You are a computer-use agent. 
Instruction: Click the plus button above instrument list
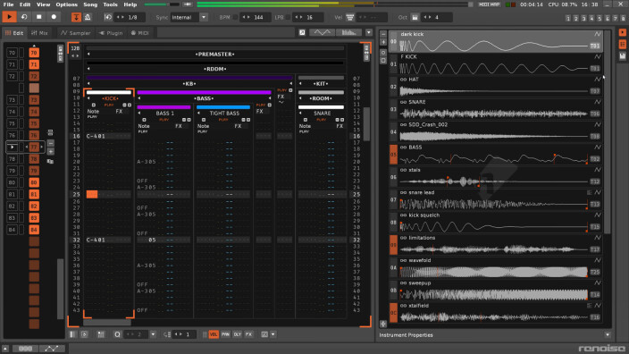(x=383, y=42)
